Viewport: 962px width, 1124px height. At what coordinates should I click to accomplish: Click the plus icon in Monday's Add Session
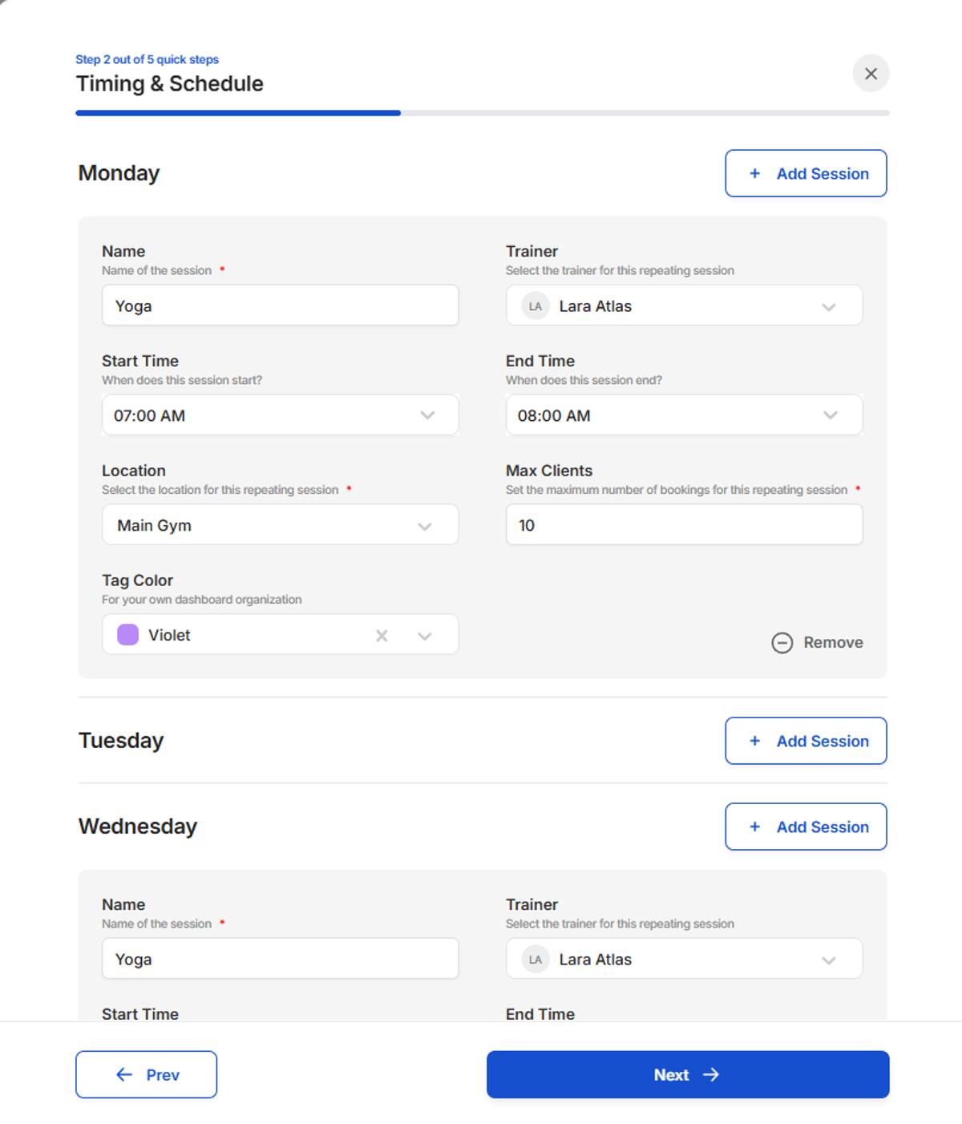click(754, 173)
